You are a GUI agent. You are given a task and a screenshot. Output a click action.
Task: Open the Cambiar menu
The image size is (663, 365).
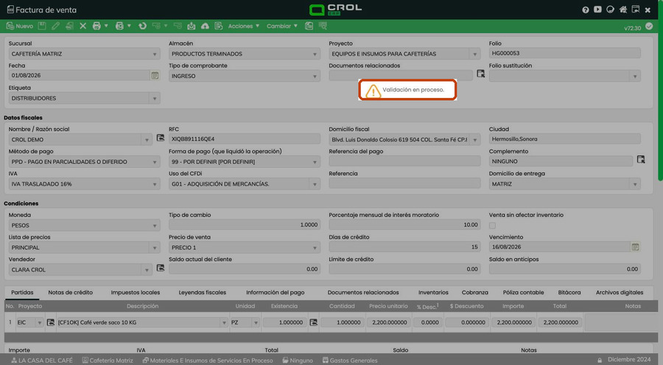(x=282, y=26)
